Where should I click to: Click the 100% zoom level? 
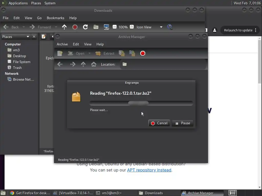(123, 27)
